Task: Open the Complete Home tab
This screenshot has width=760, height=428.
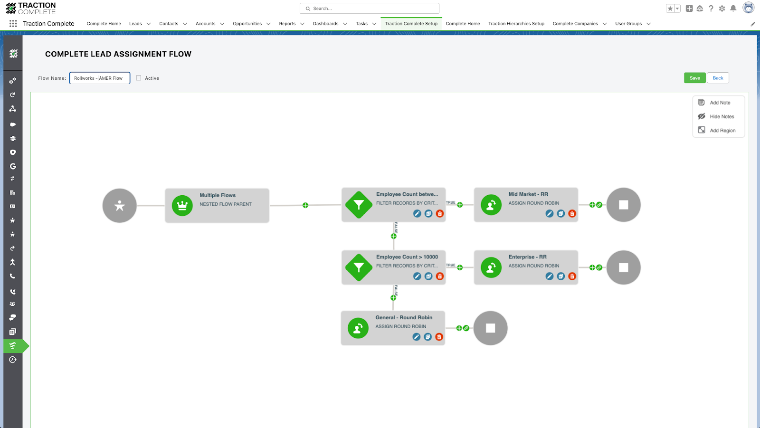Action: pyautogui.click(x=104, y=24)
